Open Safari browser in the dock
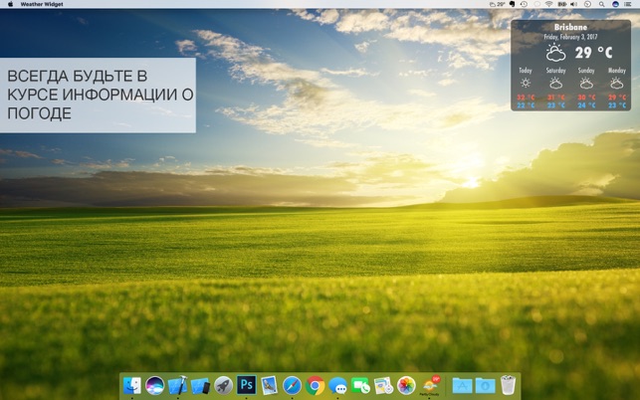The width and height of the screenshot is (640, 400). [292, 385]
